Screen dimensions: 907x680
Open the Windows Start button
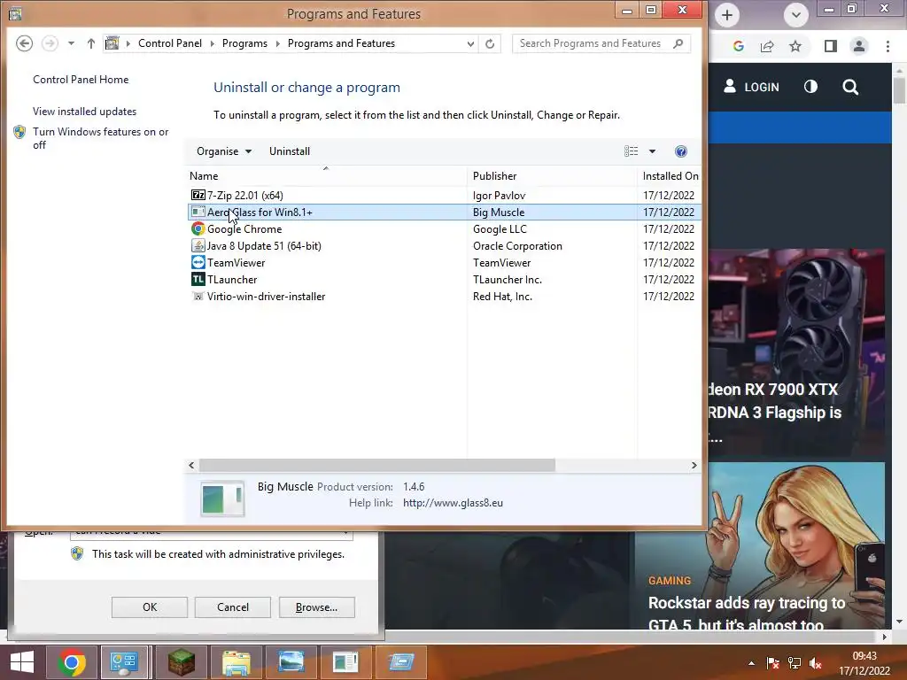pos(22,662)
